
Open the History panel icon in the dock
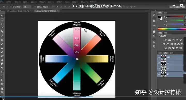[154, 15]
